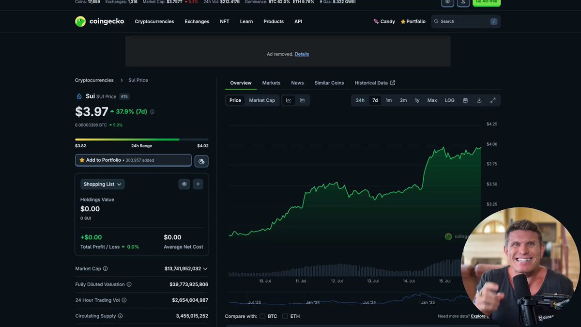Click the 24h Vol $212.417B stat
The image size is (581, 327).
click(221, 2)
